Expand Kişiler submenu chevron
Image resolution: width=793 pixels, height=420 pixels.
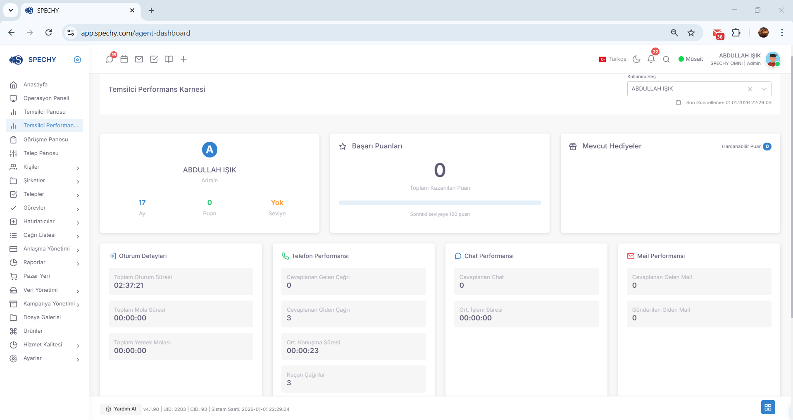(x=78, y=168)
